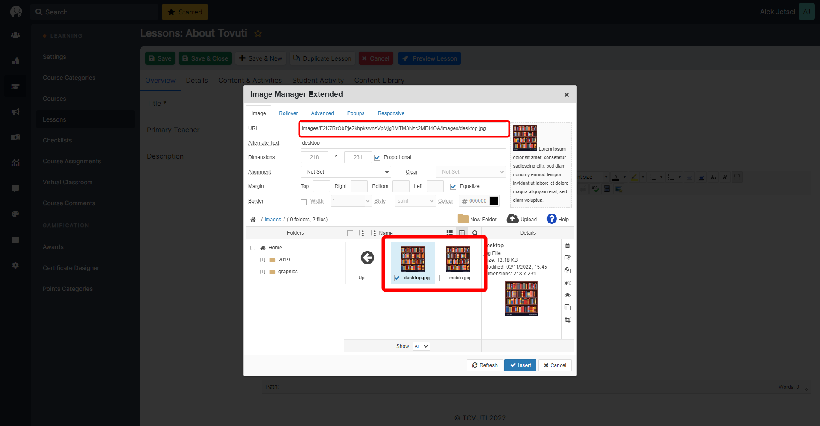Click the Top margin input field
The image size is (820, 426).
(x=322, y=186)
